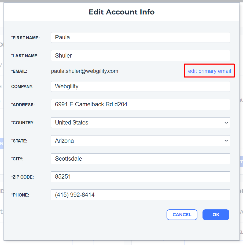The width and height of the screenshot is (243, 245).
Task: Select the Company field showing Webgility
Action: [x=140, y=86]
